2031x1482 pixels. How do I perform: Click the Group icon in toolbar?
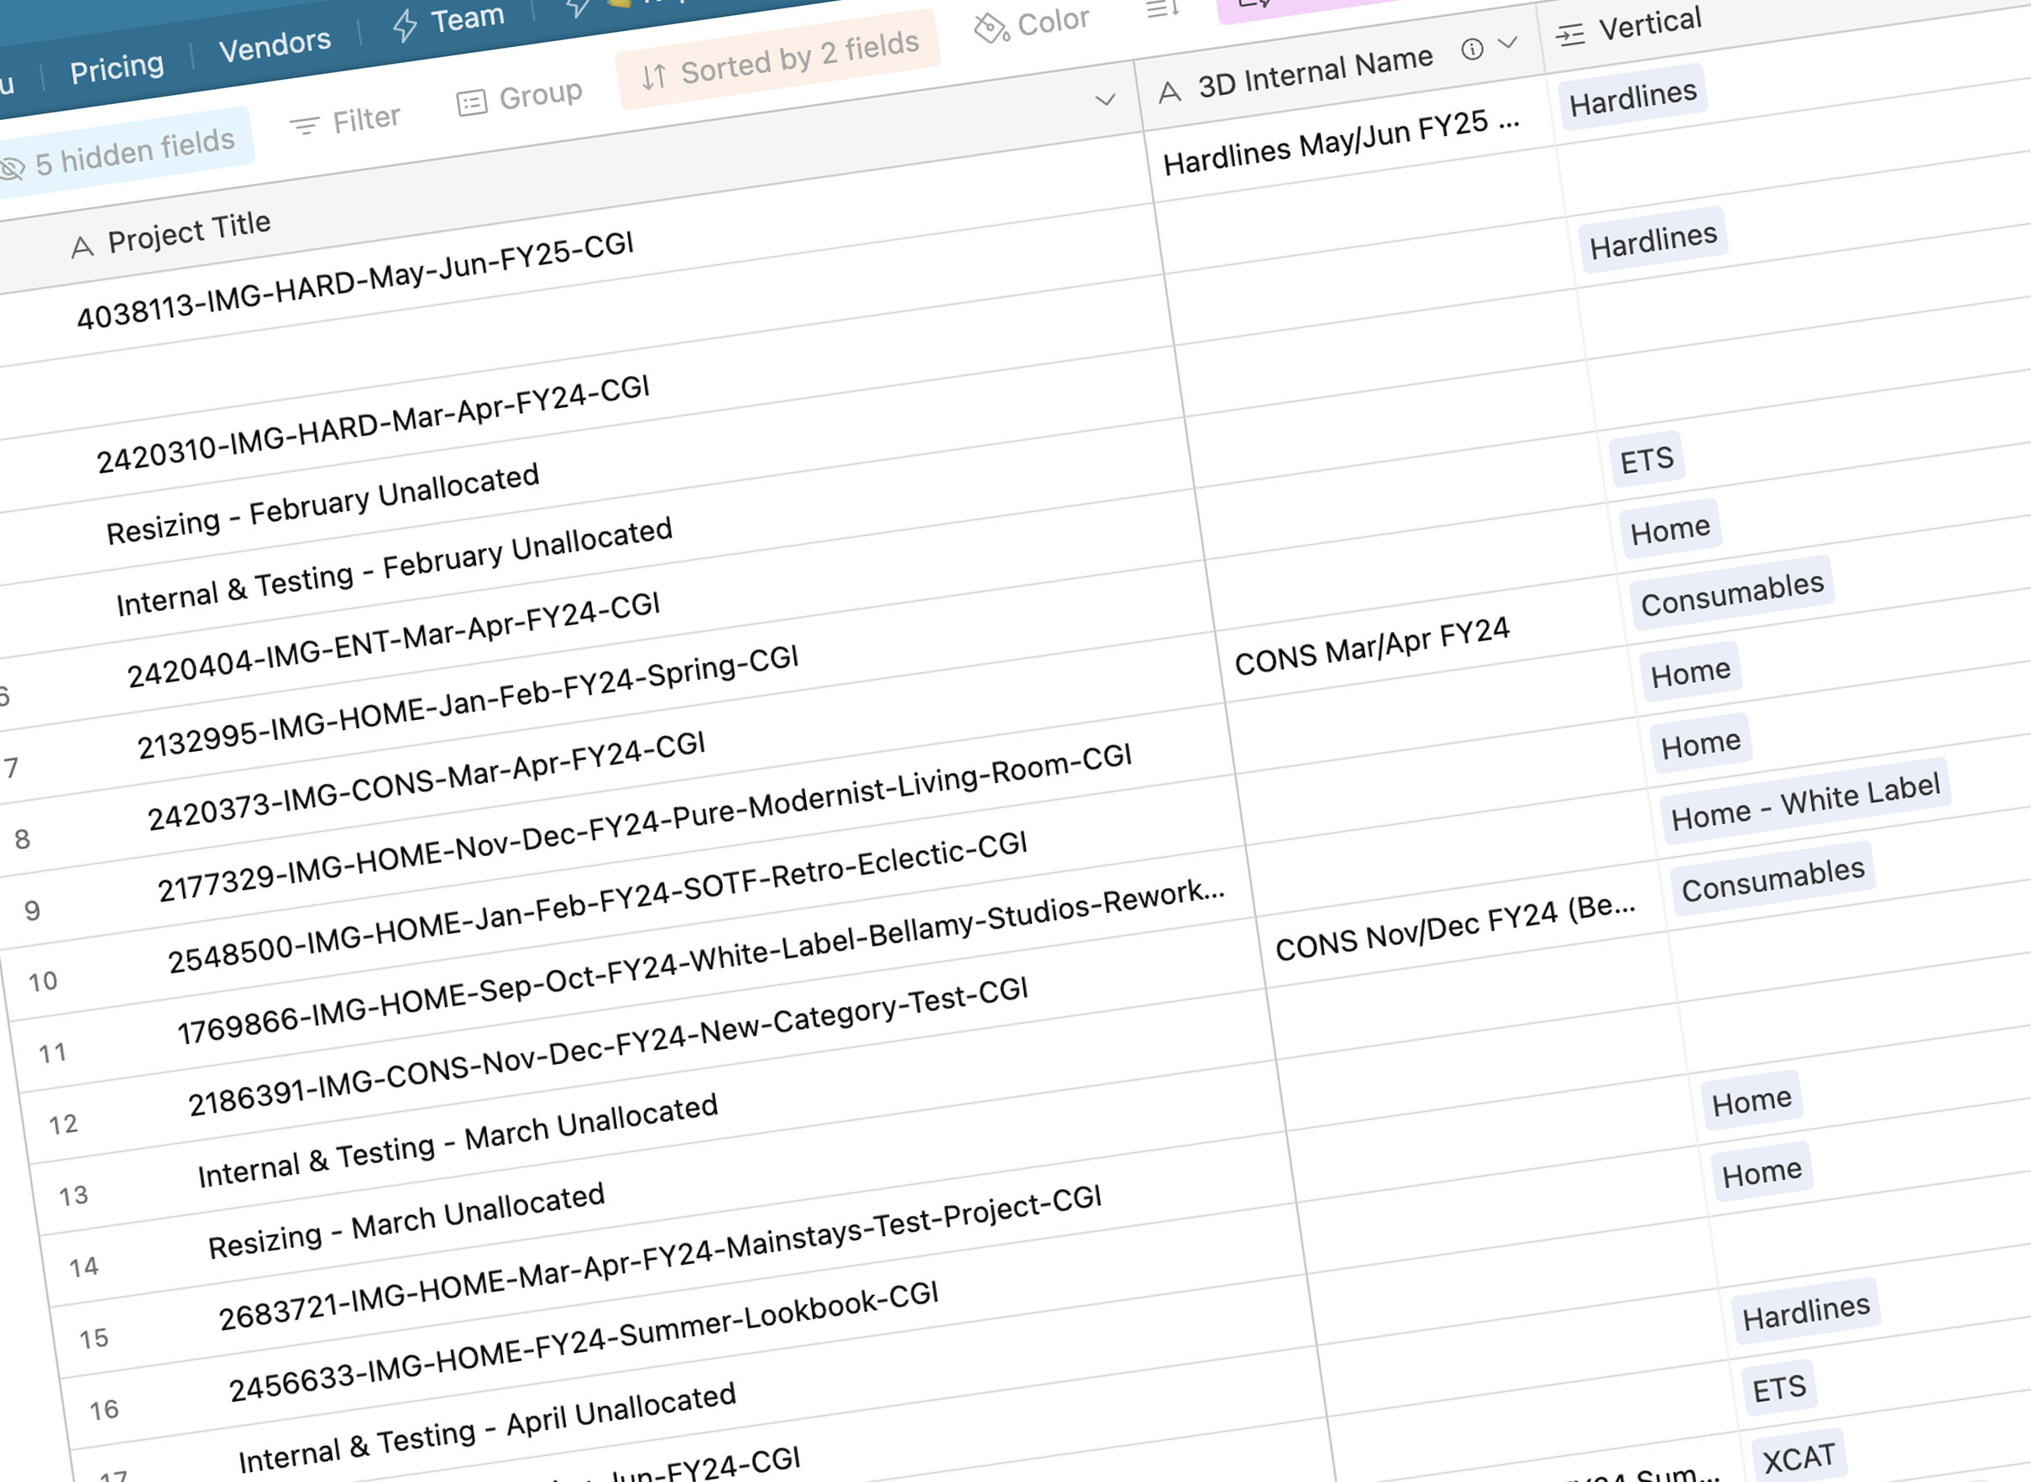point(471,103)
